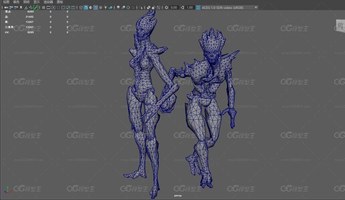This screenshot has width=345, height=200.
Task: Open the 显示 (Show) menu
Action: pyautogui.click(x=36, y=2)
